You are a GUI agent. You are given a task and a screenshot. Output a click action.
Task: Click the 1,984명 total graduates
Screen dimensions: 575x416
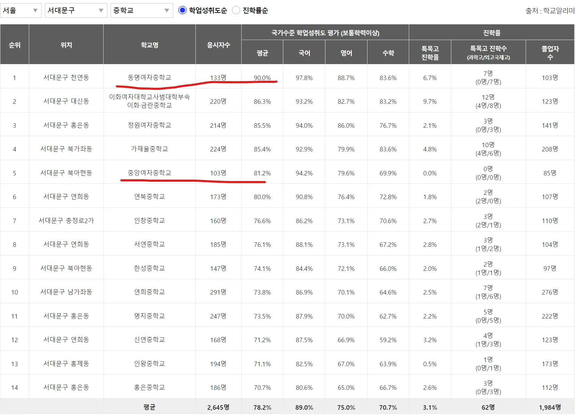[x=550, y=407]
